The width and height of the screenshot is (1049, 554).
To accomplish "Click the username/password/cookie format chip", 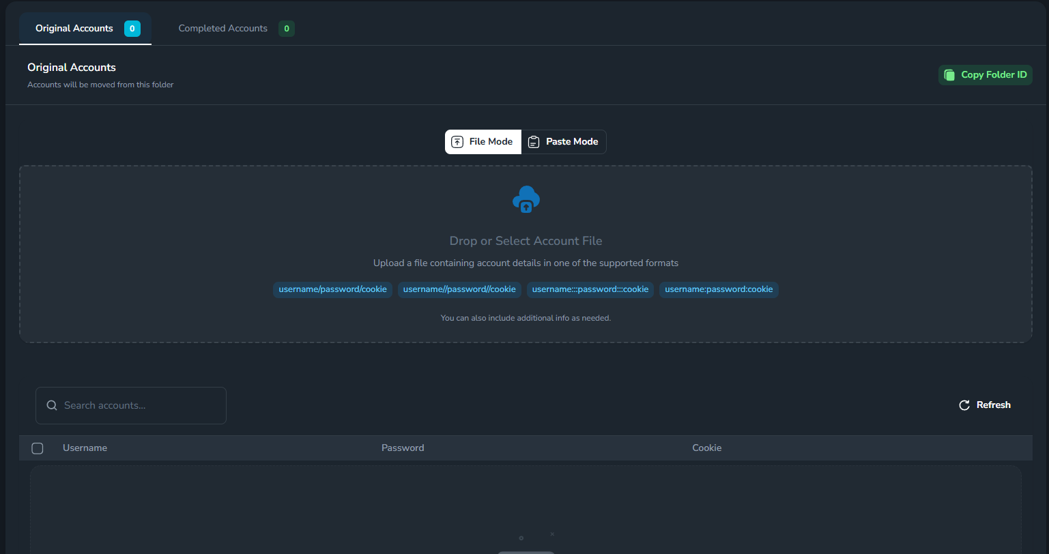I will [332, 289].
